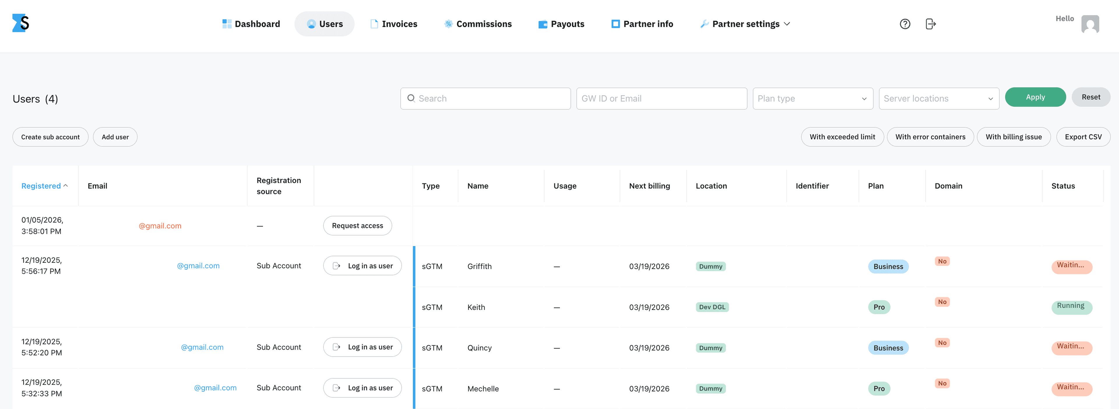Click the logout icon in the header
Screen dimensions: 1119x409
(x=930, y=24)
